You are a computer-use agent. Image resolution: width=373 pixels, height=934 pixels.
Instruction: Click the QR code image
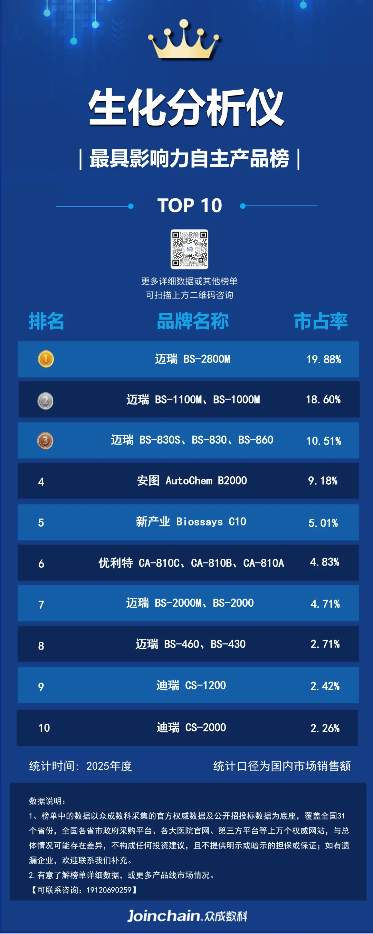click(x=189, y=249)
